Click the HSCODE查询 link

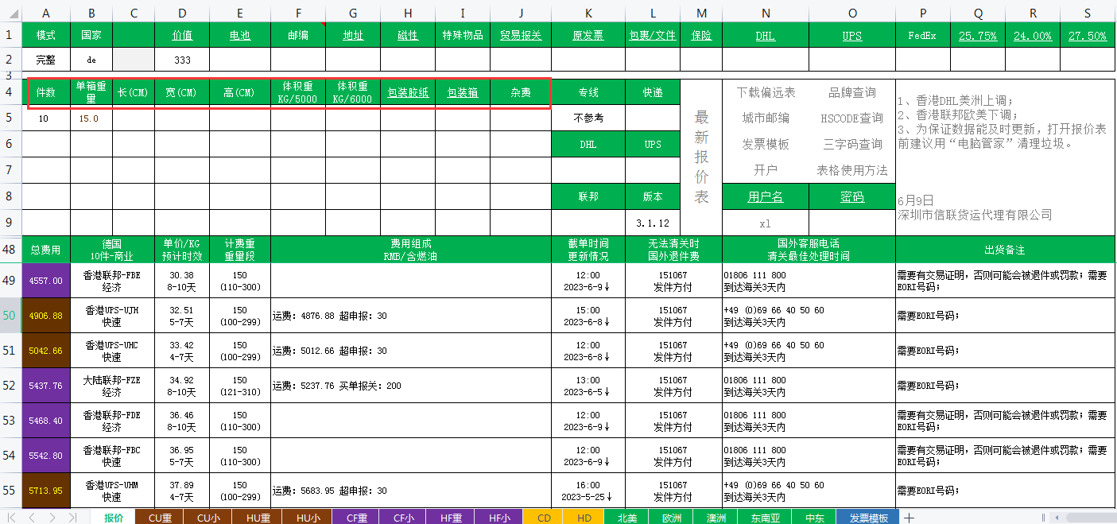pos(851,118)
